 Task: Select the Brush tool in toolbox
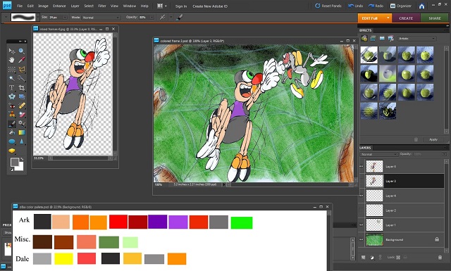[12, 124]
